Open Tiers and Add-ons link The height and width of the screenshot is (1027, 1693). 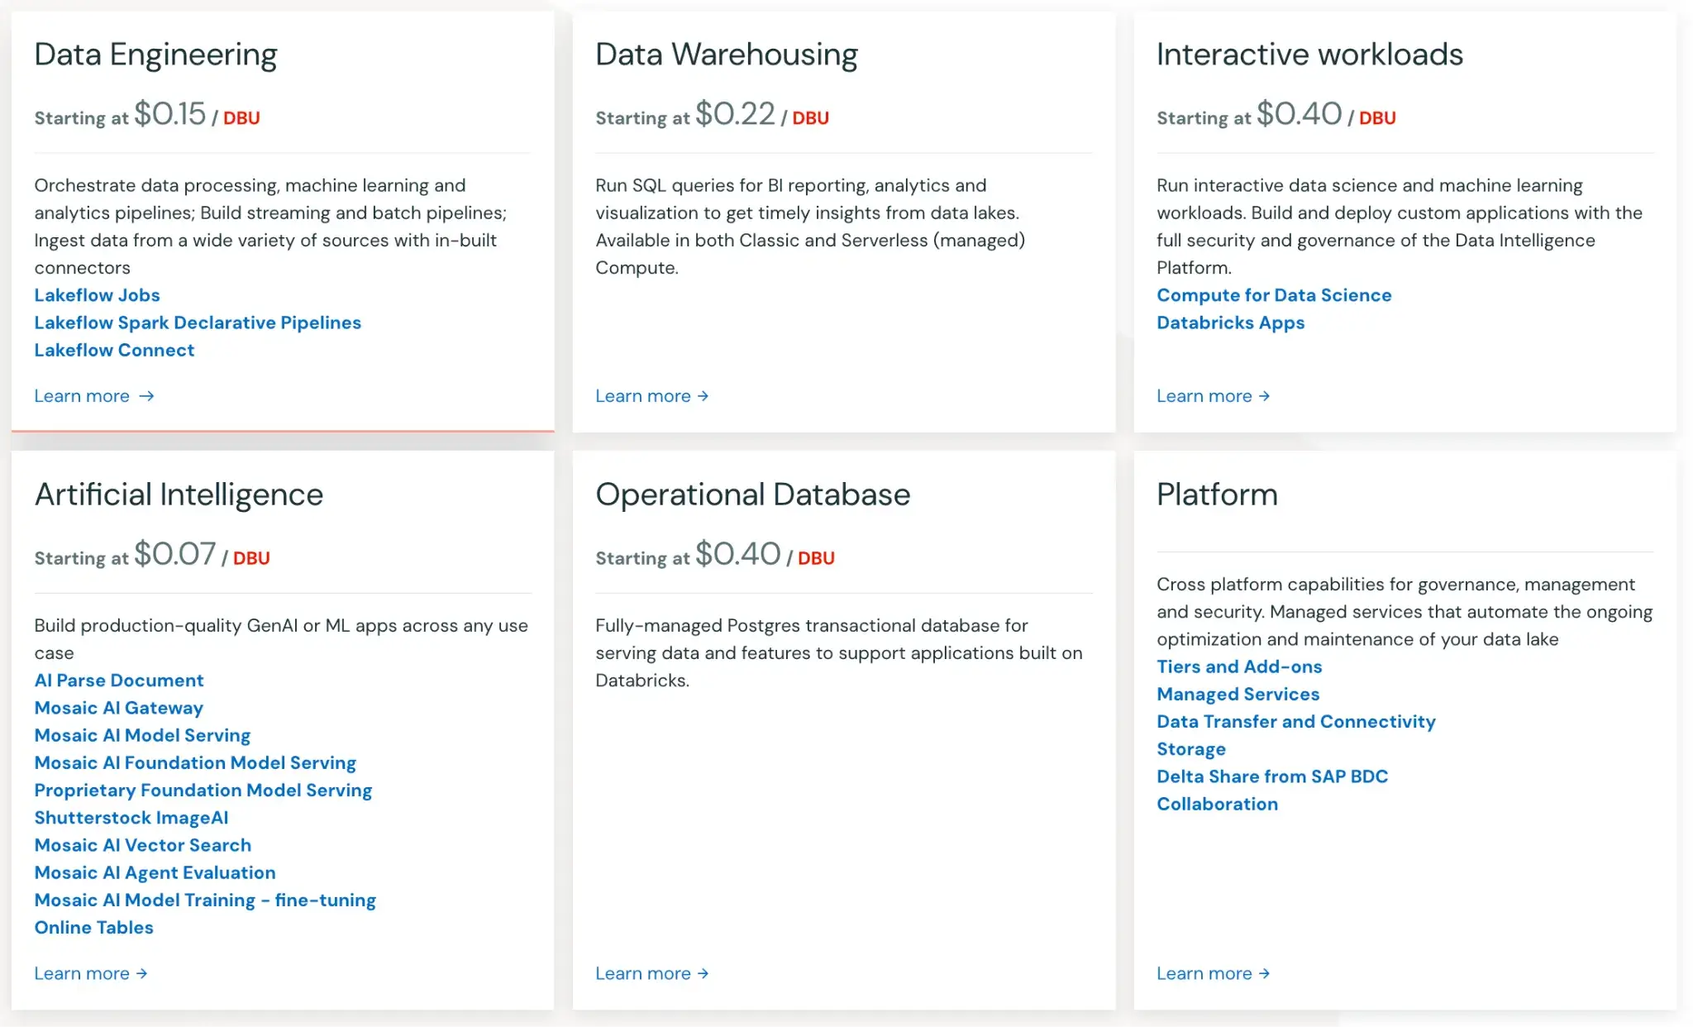pyautogui.click(x=1239, y=666)
